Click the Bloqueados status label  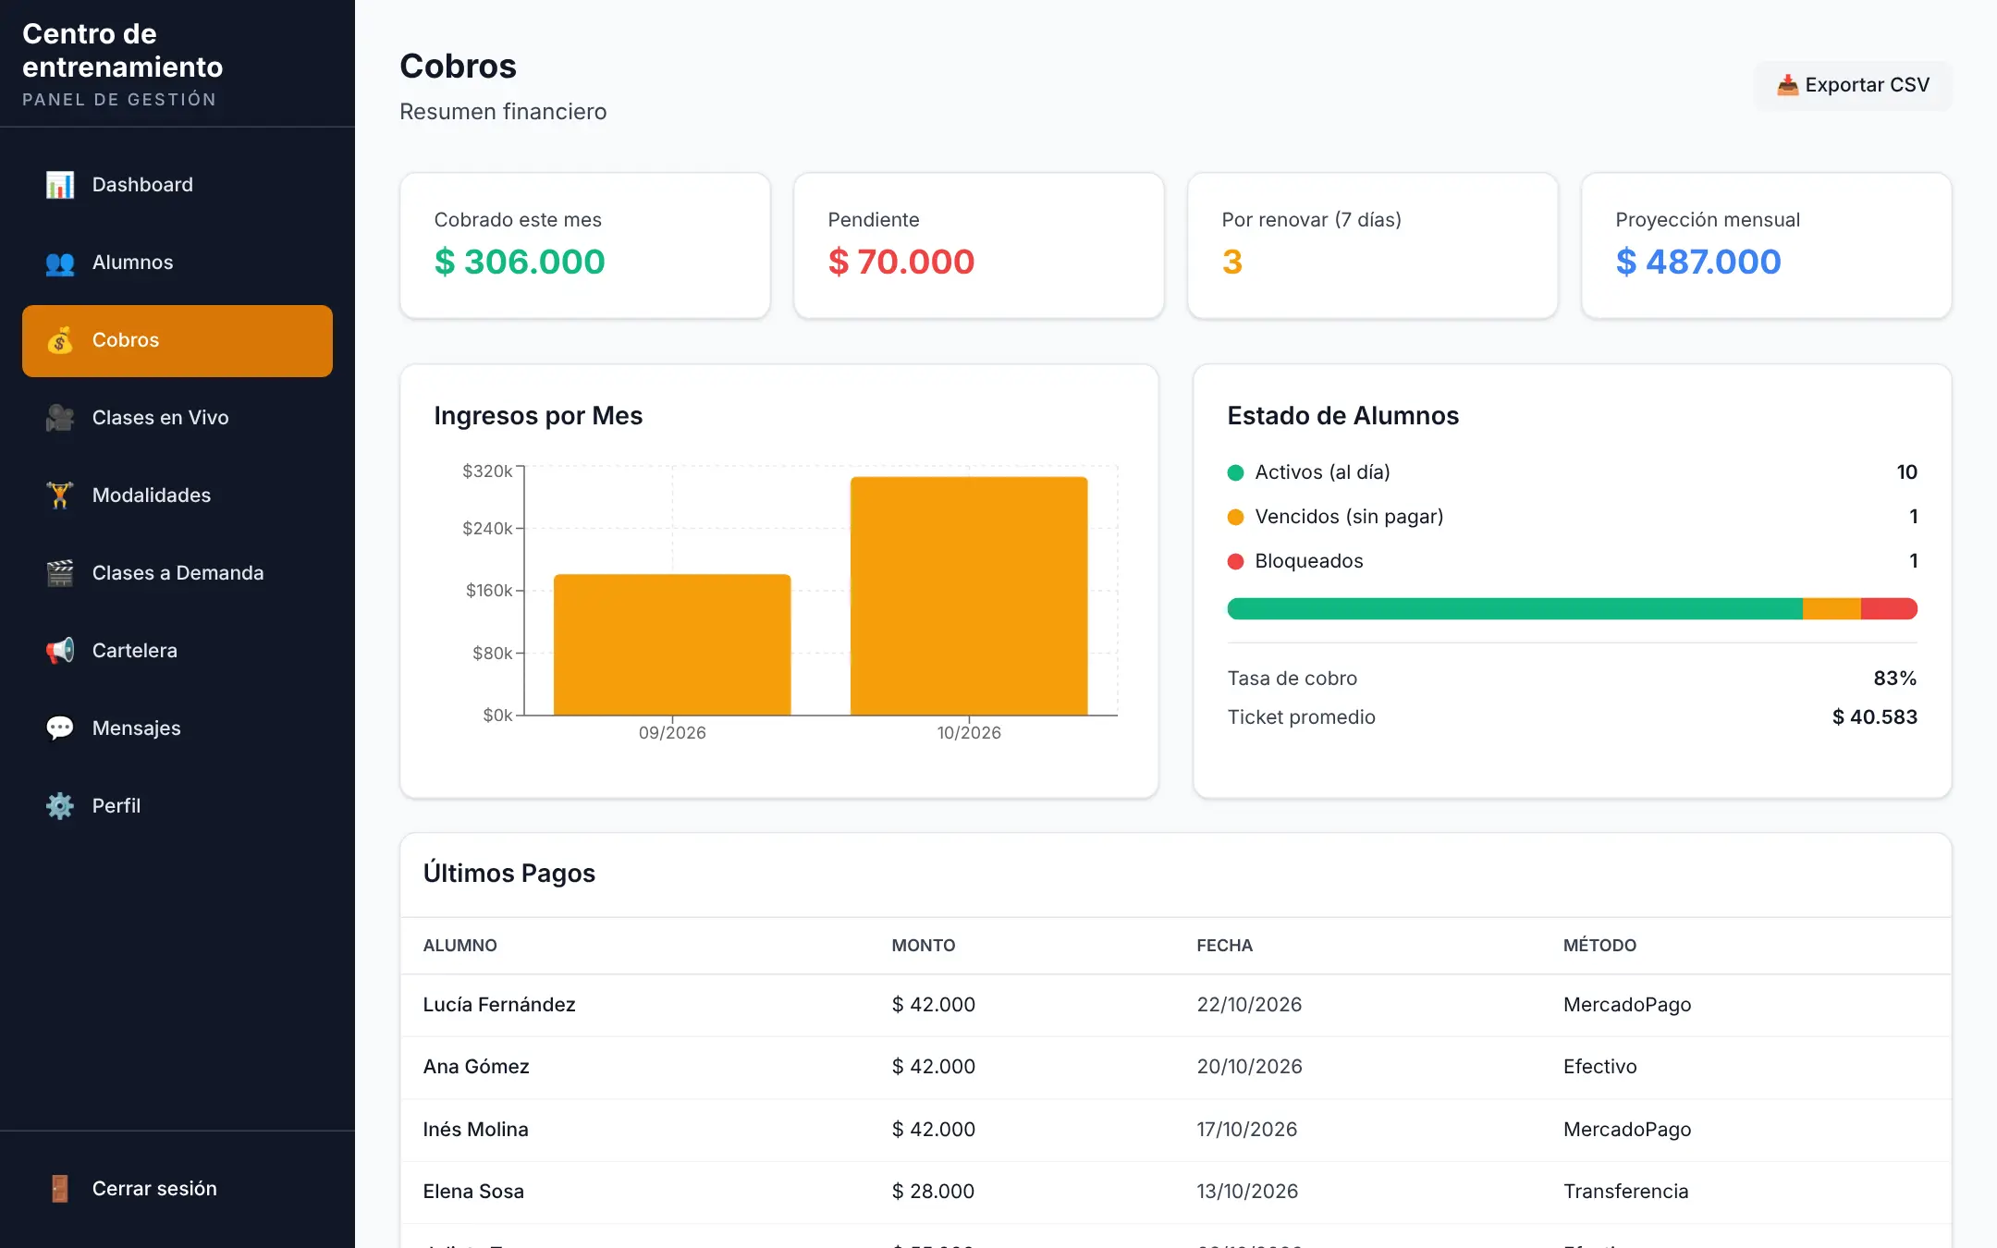1308,561
